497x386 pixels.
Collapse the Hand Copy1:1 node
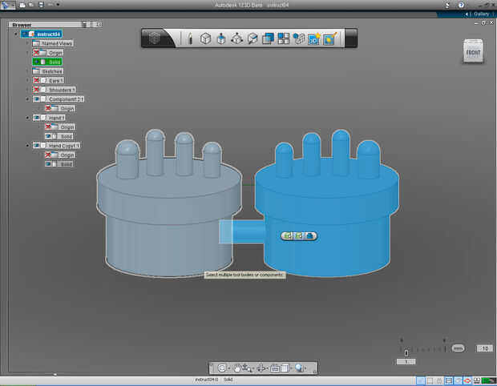(28, 146)
